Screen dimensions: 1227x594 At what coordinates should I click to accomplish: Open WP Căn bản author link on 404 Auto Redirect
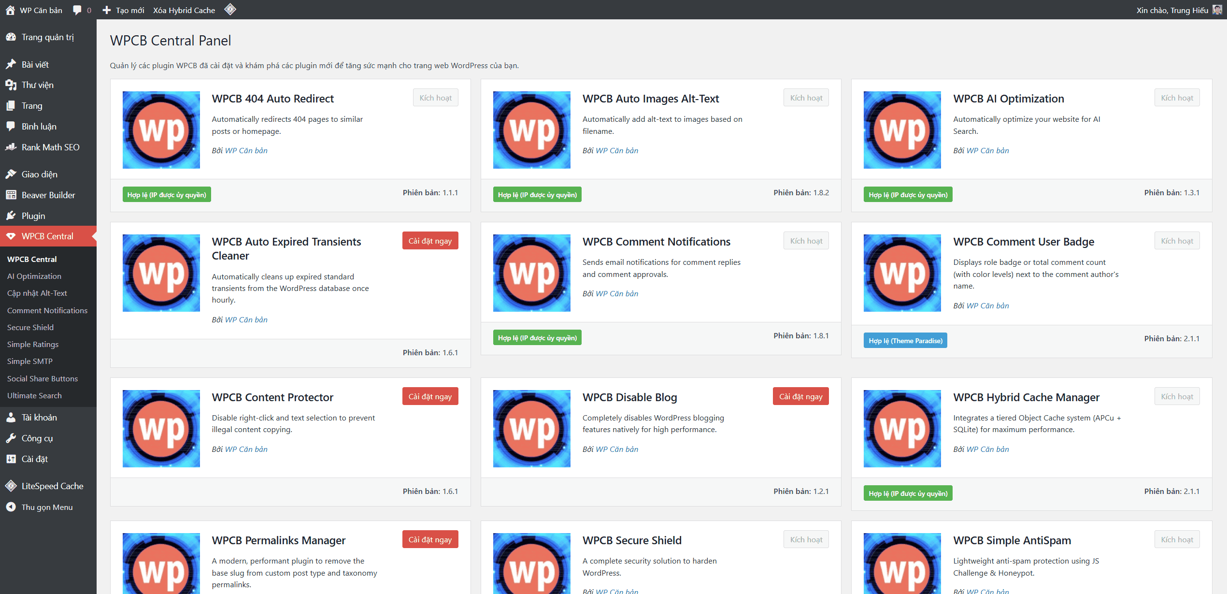[246, 151]
